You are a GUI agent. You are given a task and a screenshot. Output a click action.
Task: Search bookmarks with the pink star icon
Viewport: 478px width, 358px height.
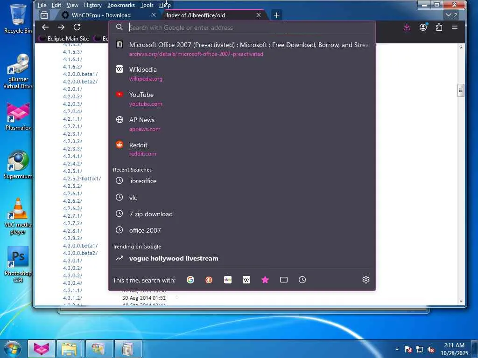pyautogui.click(x=265, y=280)
